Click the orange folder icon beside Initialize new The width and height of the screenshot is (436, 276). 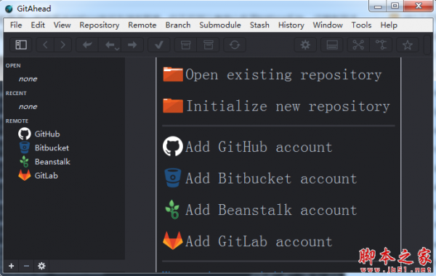tap(173, 105)
